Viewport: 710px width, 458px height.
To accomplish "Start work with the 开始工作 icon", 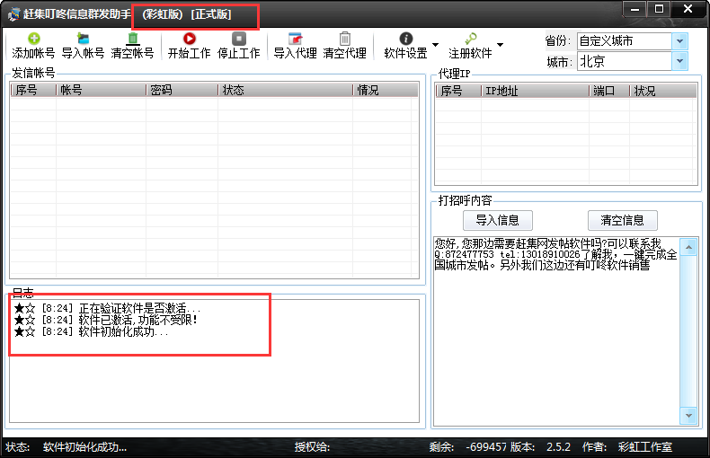I will click(x=189, y=39).
